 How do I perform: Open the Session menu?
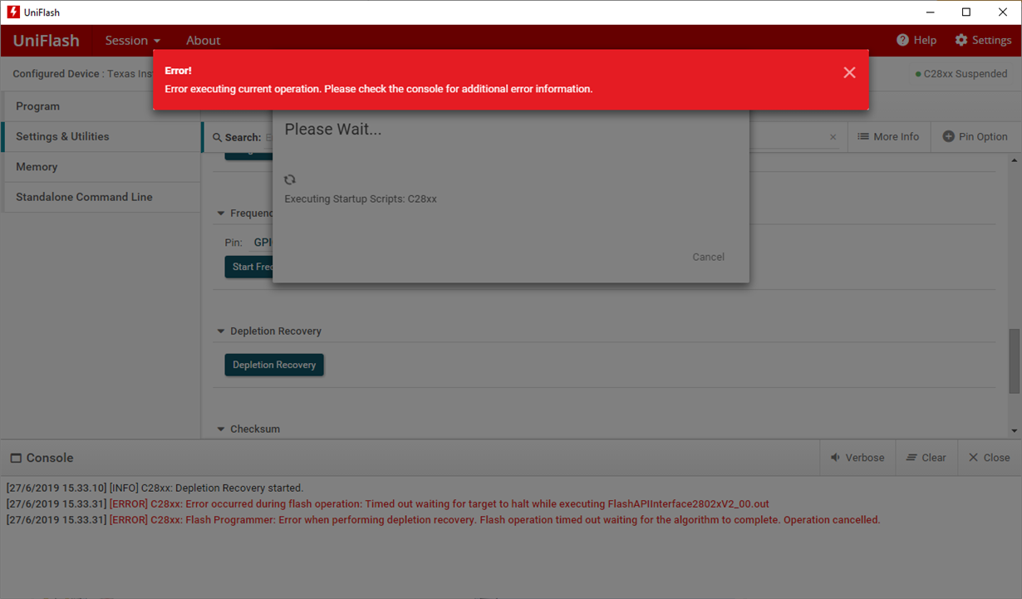pos(132,40)
